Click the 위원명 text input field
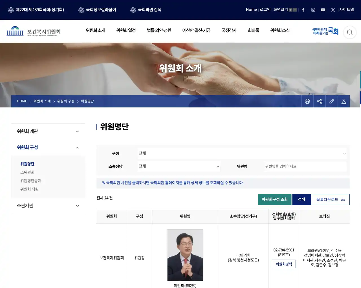The width and height of the screenshot is (361, 288). click(305, 166)
